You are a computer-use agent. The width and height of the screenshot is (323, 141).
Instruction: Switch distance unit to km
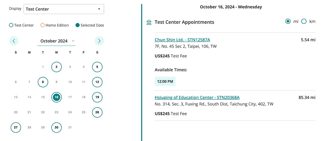(x=304, y=21)
